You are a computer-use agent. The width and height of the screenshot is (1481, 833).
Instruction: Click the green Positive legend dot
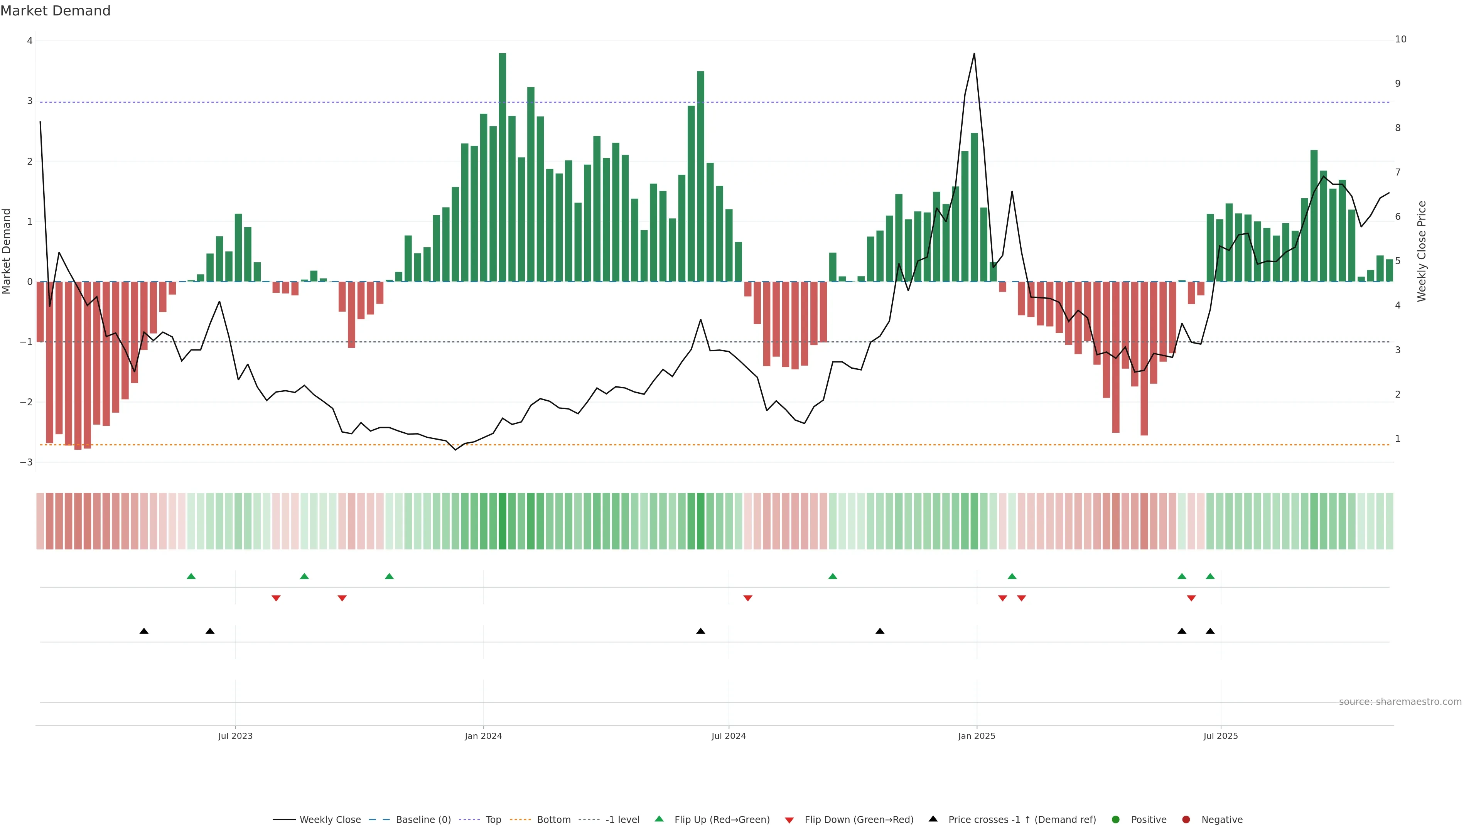click(1116, 820)
